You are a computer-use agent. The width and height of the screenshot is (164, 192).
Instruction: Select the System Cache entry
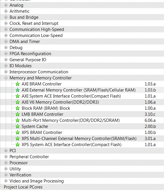point(35,126)
